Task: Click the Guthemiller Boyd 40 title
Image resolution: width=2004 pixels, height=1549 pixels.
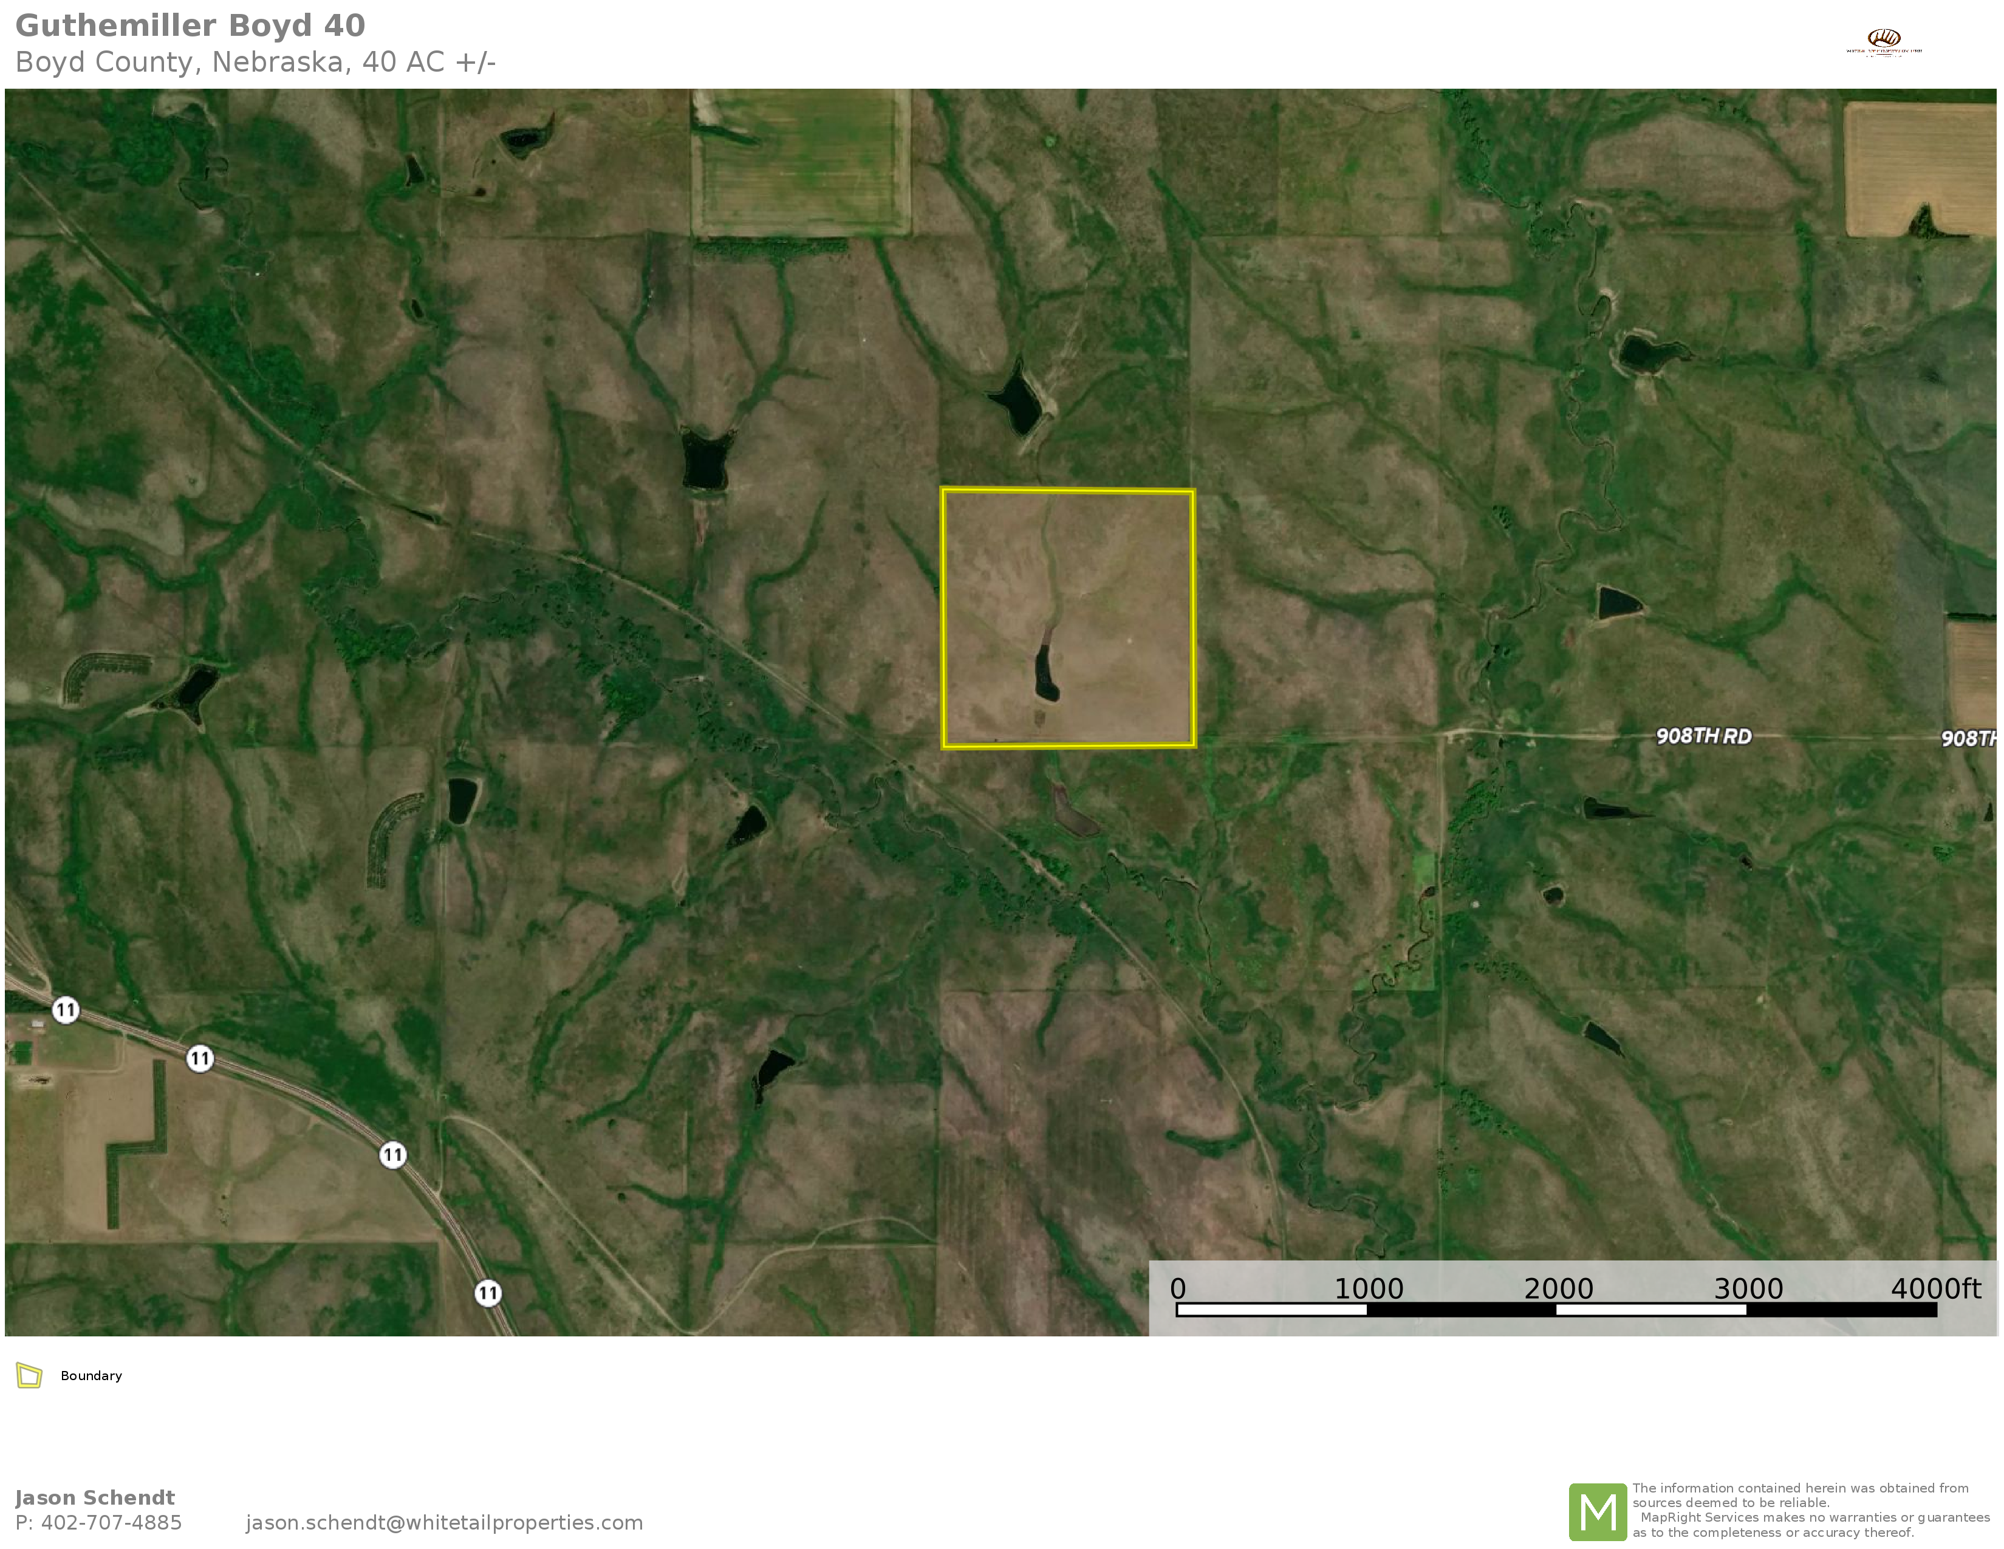Action: tap(190, 26)
